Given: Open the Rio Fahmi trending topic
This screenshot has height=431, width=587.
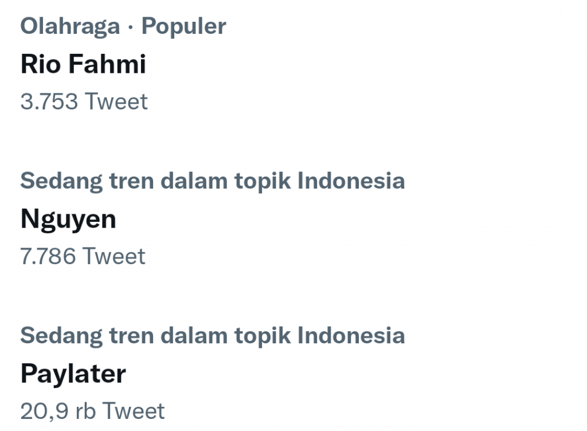Looking at the screenshot, I should coord(83,64).
